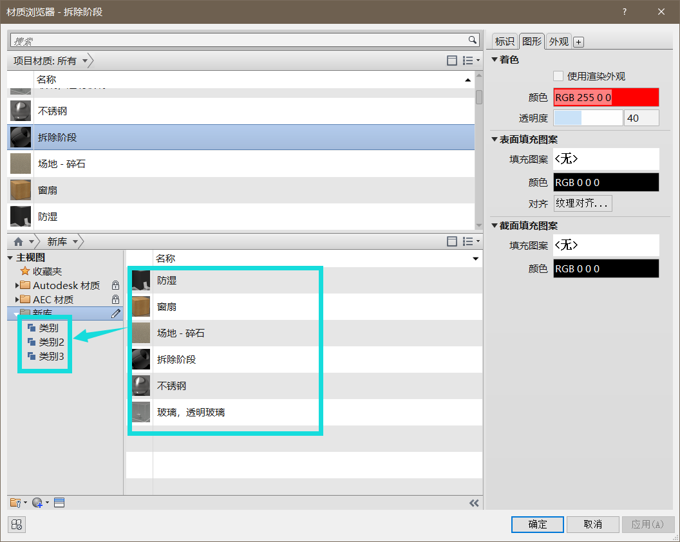
Task: Open 项目材质: 所有 filter dropdown
Action: [x=85, y=61]
